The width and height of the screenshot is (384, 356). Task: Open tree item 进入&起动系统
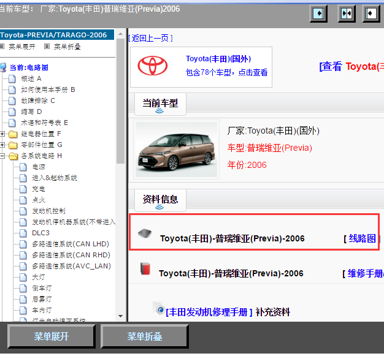tap(55, 178)
